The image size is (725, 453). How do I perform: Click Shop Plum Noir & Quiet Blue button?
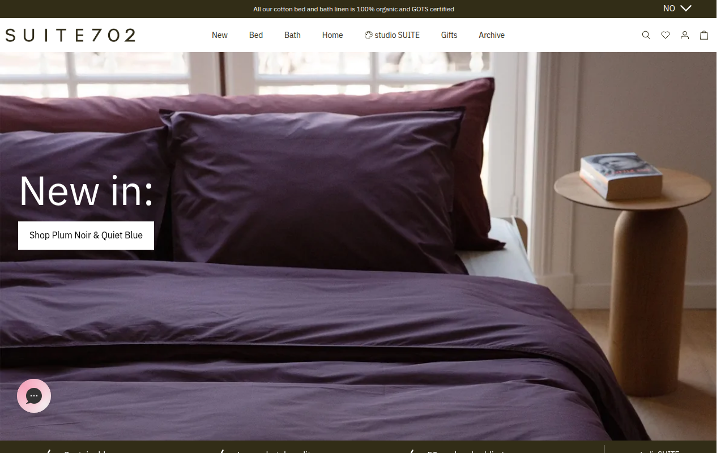coord(86,236)
